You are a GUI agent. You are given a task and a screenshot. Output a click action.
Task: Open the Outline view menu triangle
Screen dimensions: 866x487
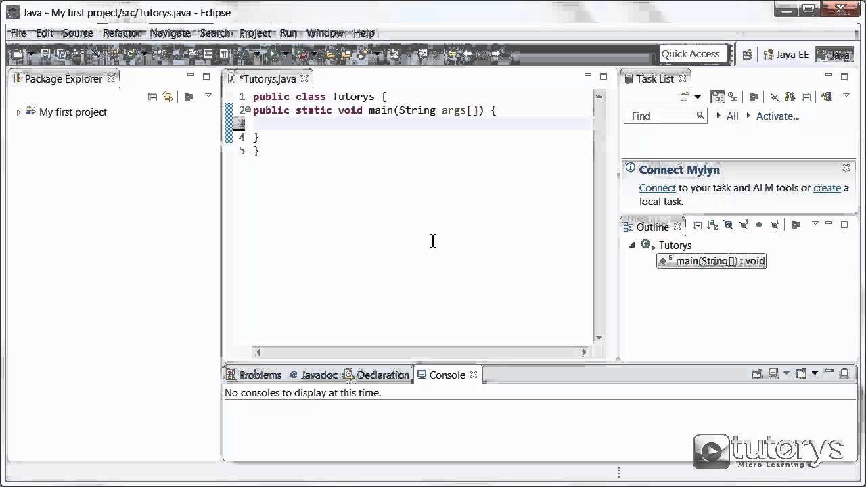[x=815, y=223]
